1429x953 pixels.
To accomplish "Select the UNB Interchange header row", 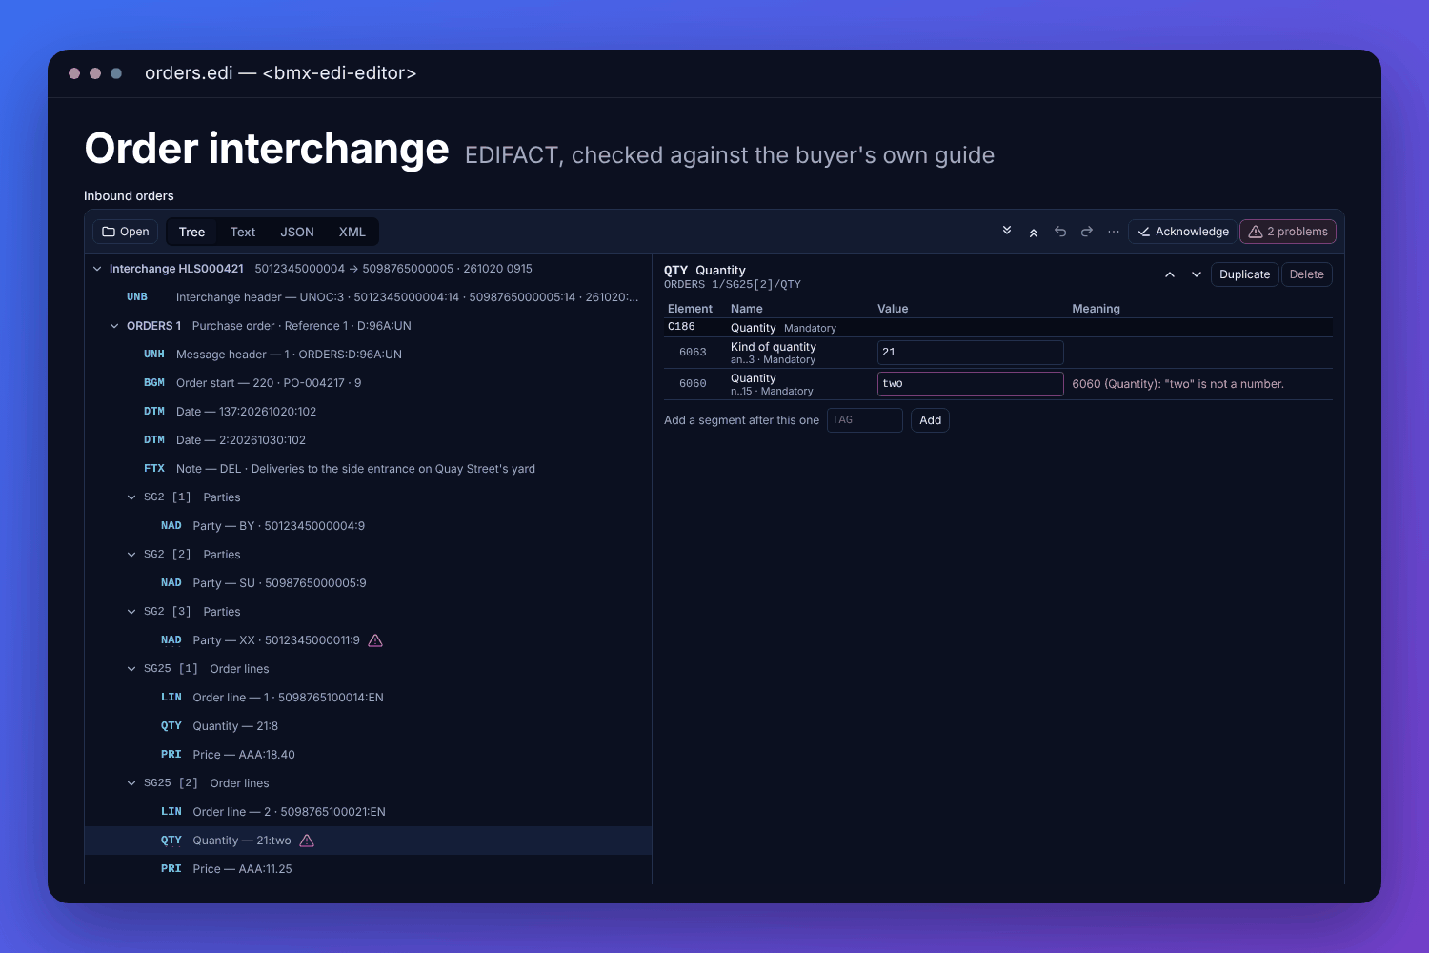I will tap(368, 297).
